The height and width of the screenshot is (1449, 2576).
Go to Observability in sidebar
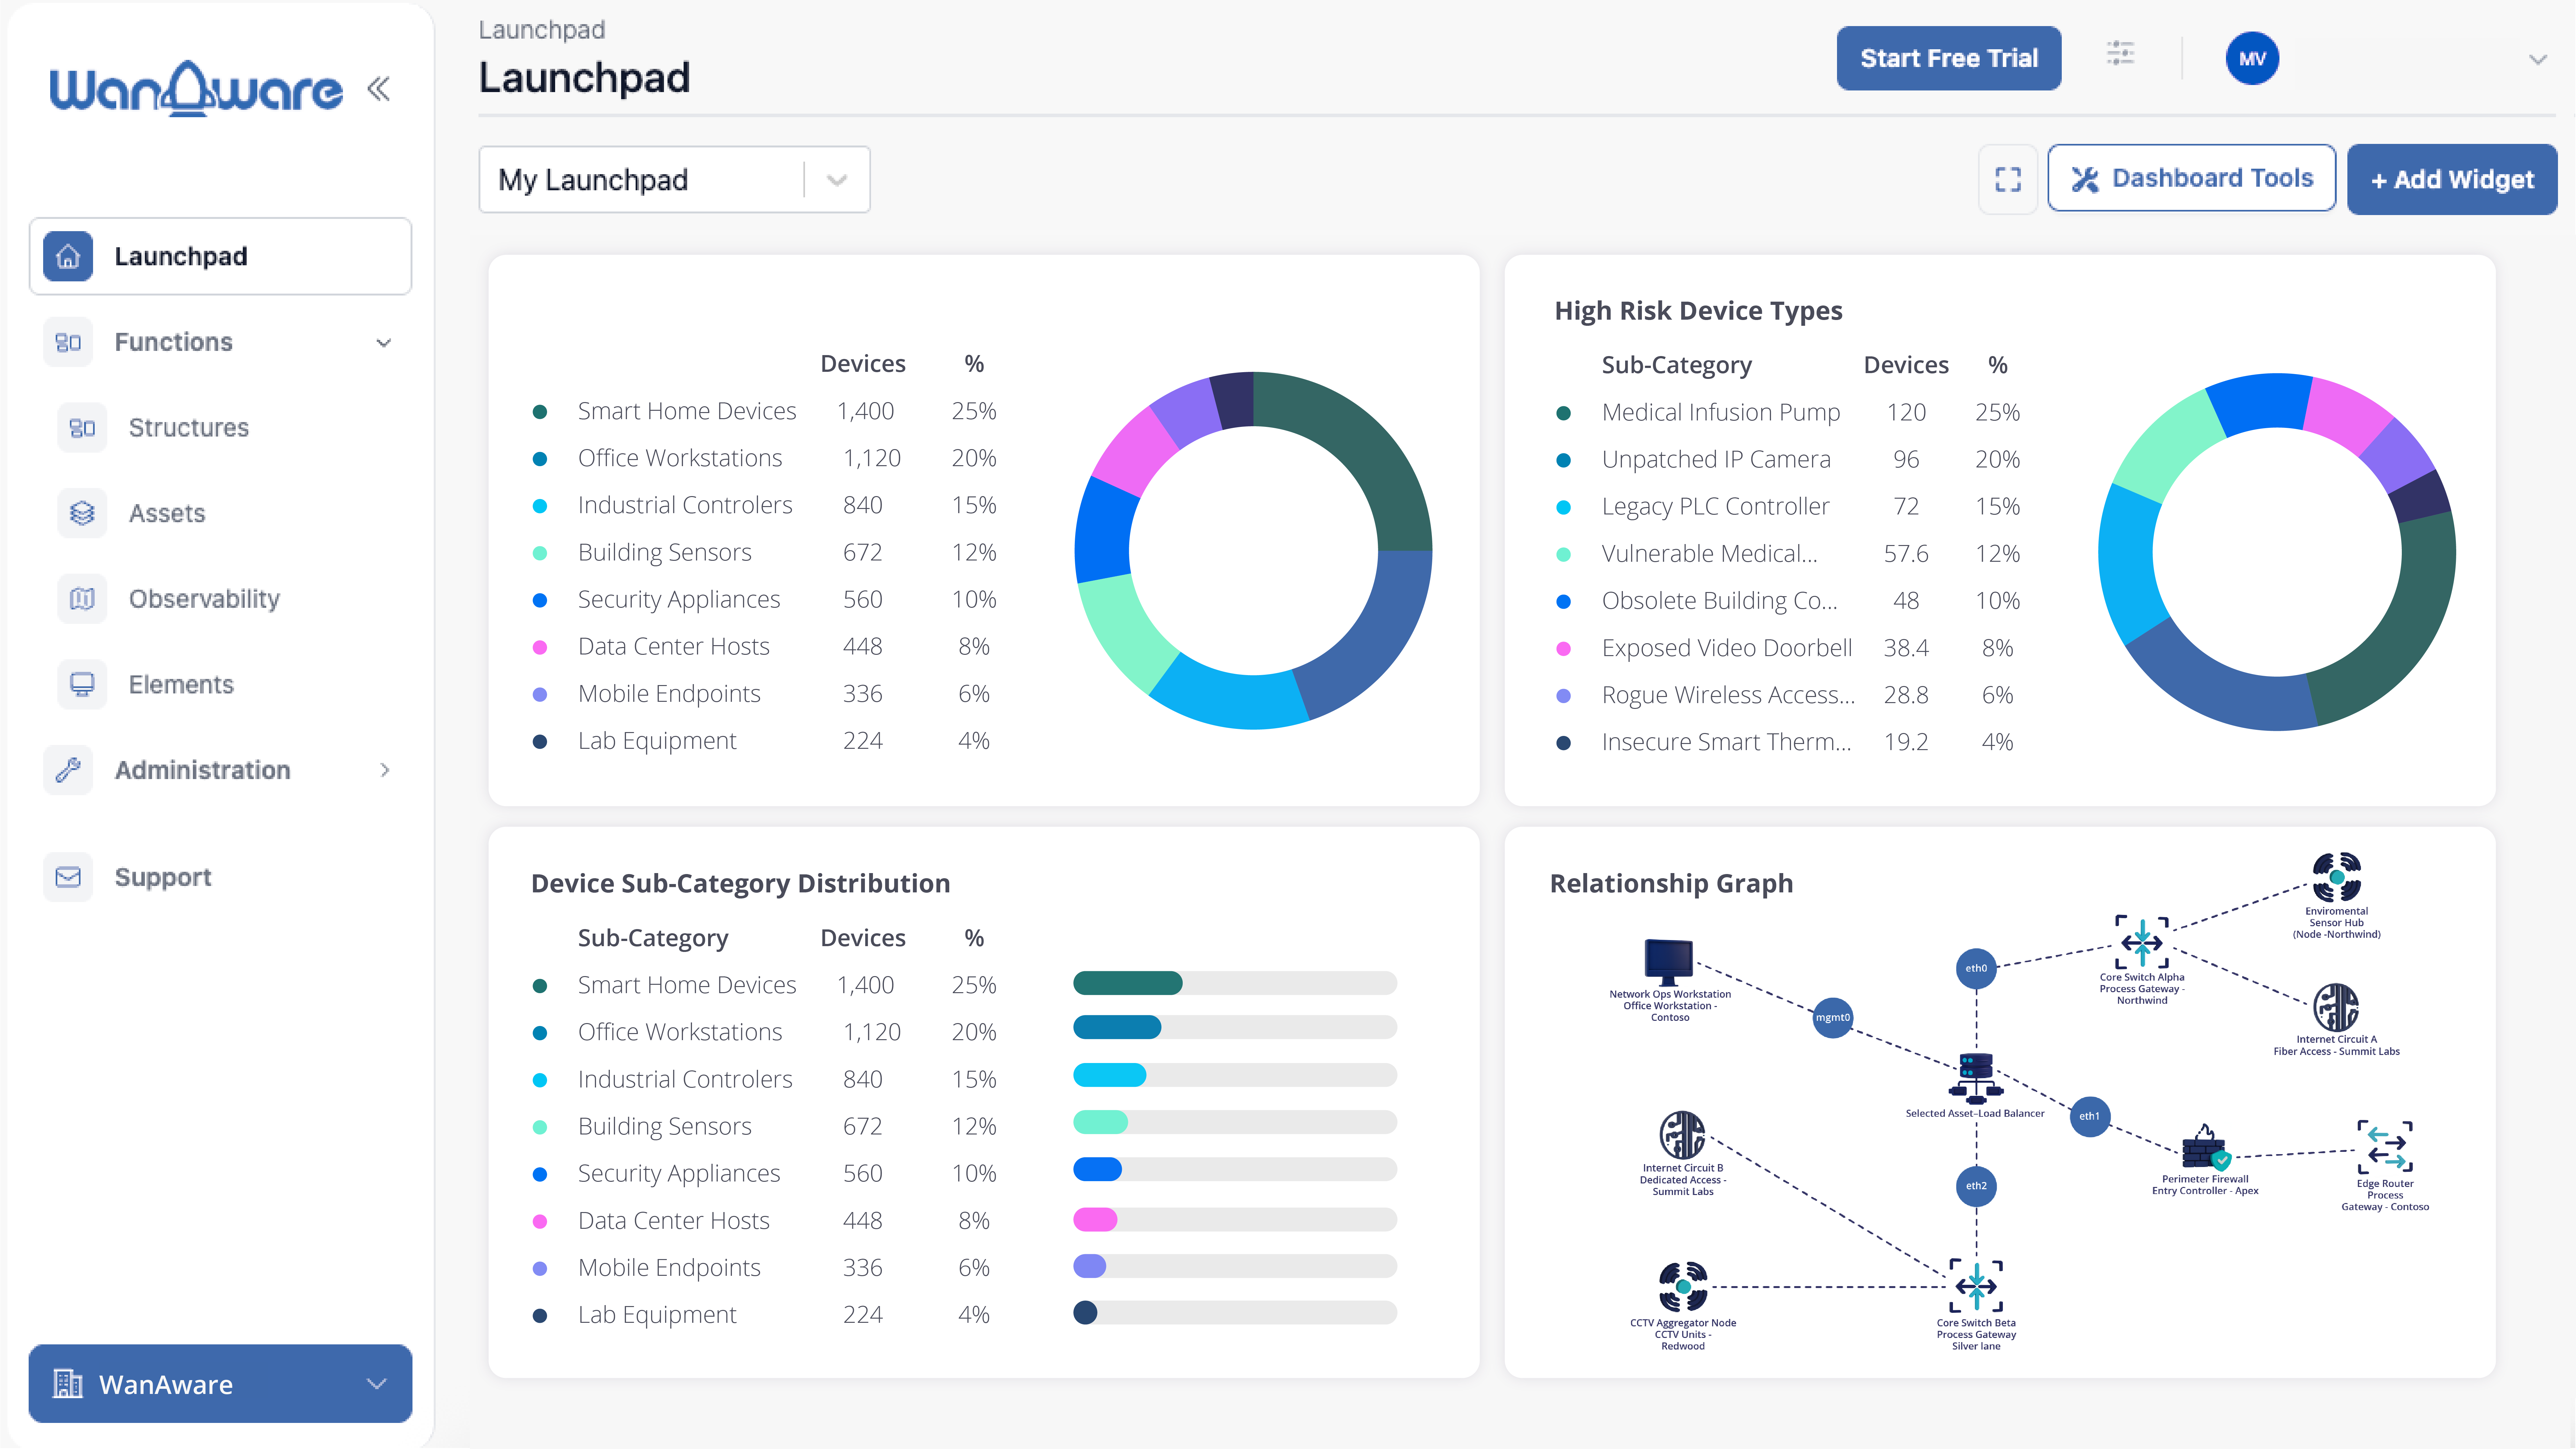[204, 599]
